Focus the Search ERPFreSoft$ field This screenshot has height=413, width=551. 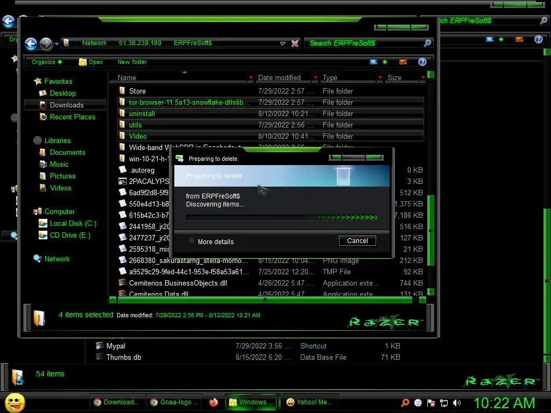(x=364, y=43)
